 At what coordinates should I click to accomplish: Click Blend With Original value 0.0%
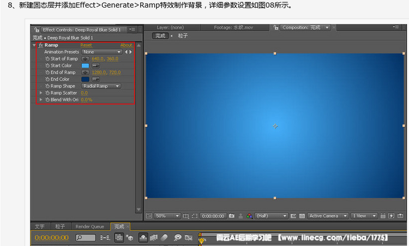pos(87,100)
